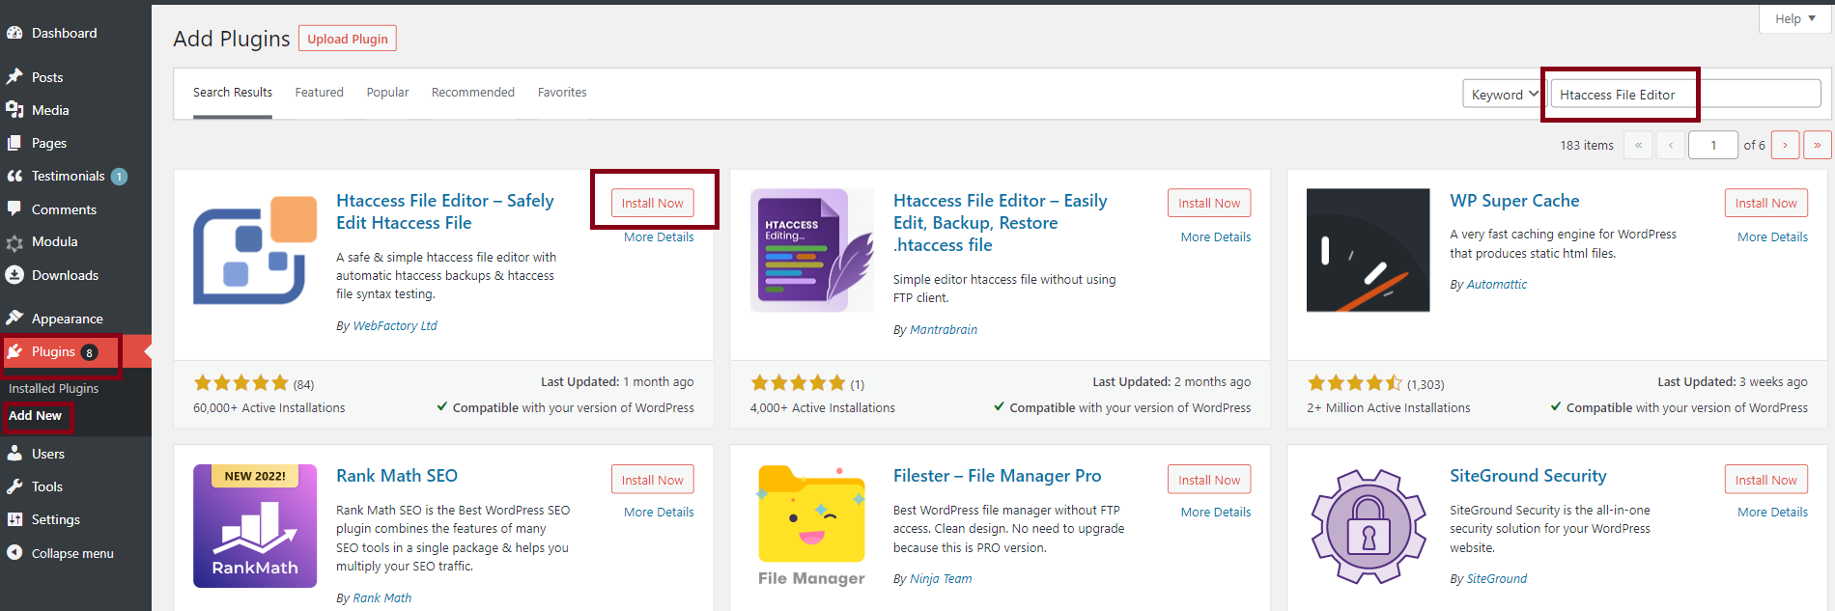Click the 60,000+ Active Installations text
This screenshot has height=611, width=1835.
coord(269,408)
